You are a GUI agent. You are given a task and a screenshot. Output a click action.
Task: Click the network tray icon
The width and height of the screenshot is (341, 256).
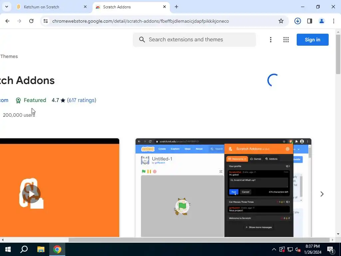[290, 249]
